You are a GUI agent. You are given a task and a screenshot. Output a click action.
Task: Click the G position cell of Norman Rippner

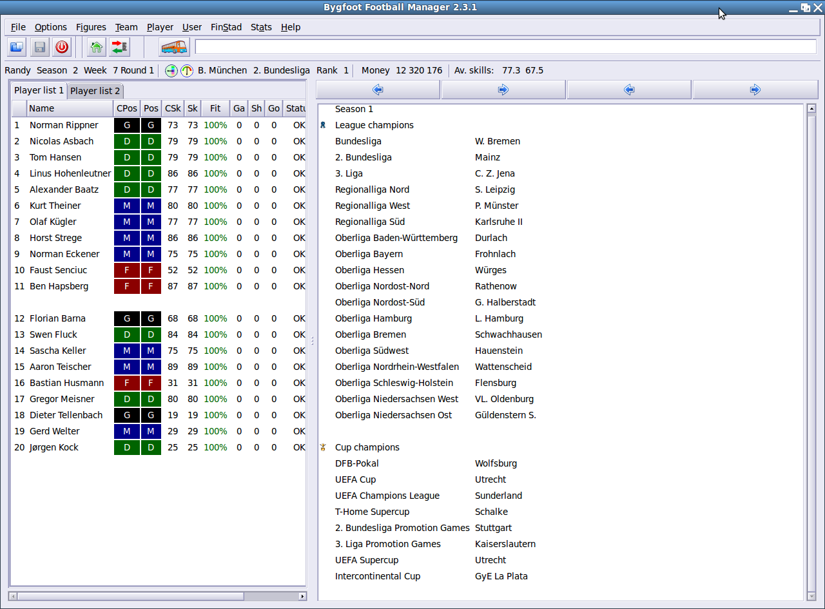[151, 125]
